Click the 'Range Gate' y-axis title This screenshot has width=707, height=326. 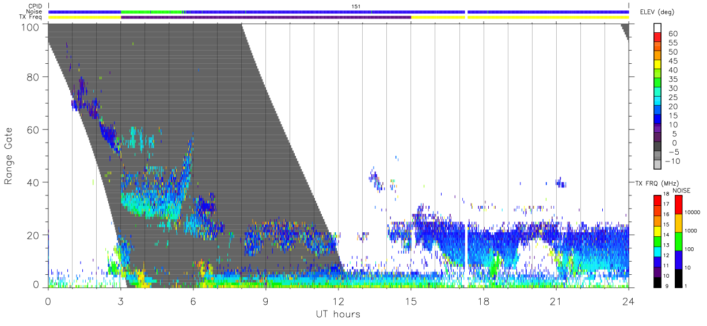(9, 156)
